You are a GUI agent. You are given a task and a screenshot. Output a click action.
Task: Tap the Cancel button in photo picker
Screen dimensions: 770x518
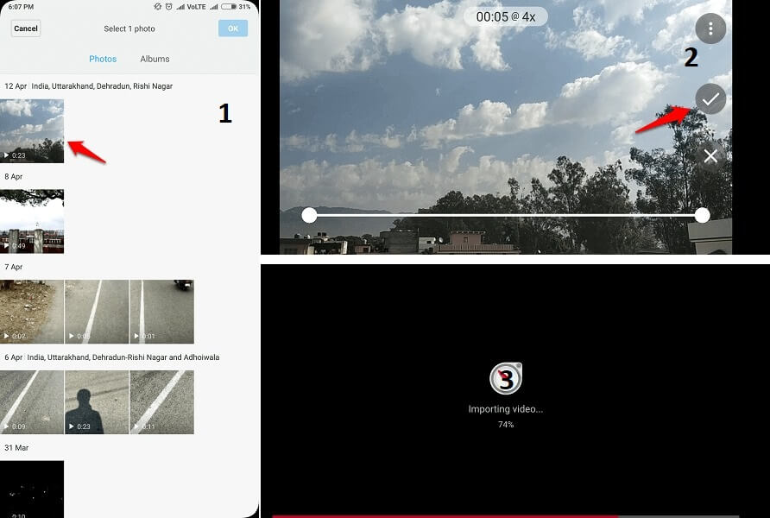(x=26, y=28)
